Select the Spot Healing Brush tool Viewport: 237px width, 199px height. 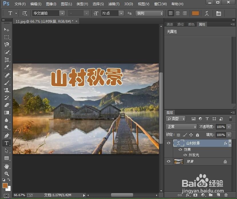click(x=7, y=75)
